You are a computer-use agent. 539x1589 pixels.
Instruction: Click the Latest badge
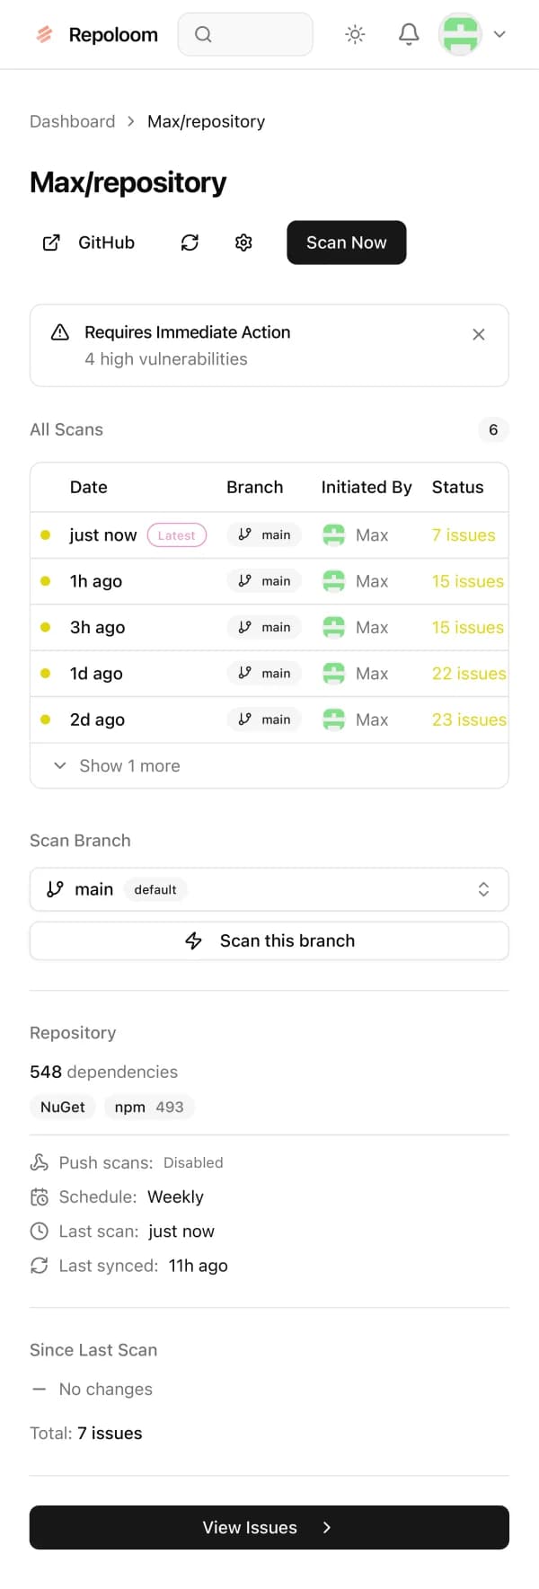pos(177,535)
